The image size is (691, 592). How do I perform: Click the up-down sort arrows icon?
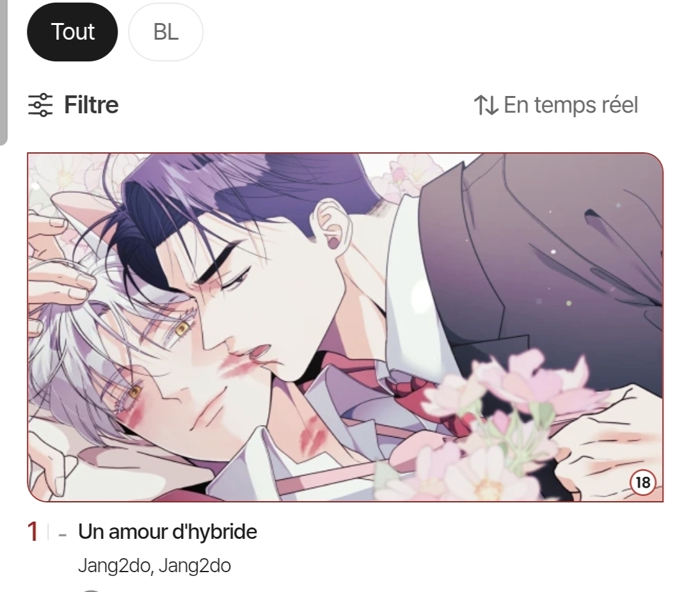coord(486,105)
